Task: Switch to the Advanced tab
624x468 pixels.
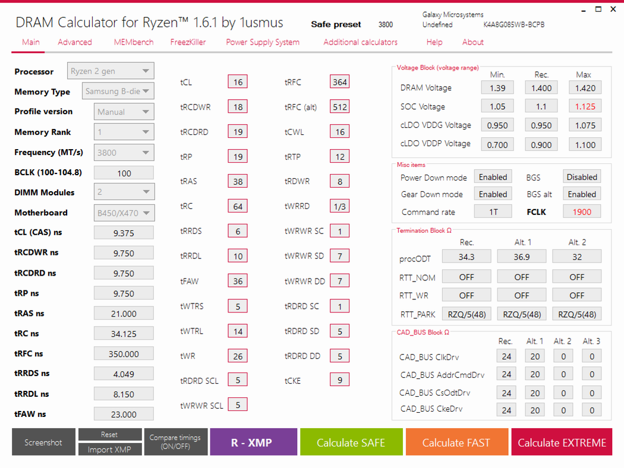Action: [75, 42]
